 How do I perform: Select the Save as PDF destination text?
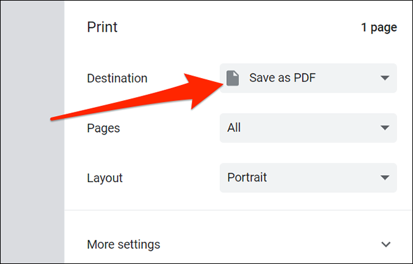click(x=282, y=79)
